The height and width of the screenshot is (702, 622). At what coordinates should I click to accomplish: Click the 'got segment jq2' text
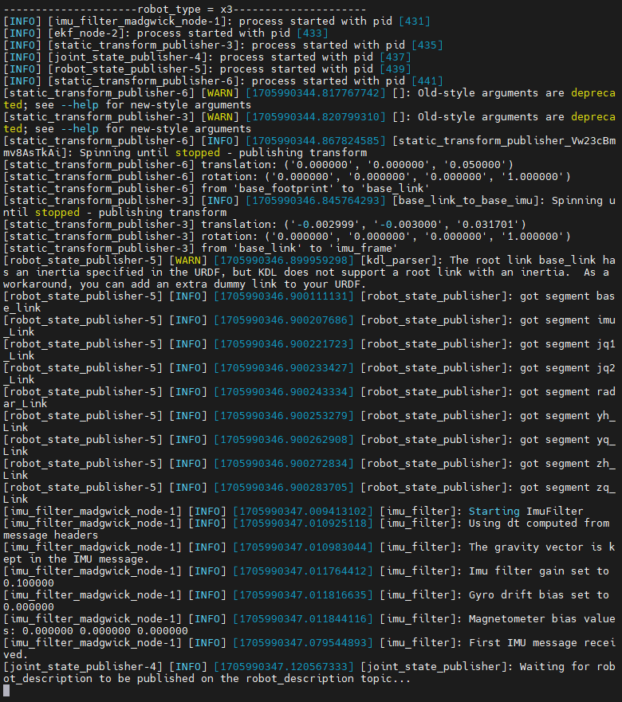click(x=567, y=368)
